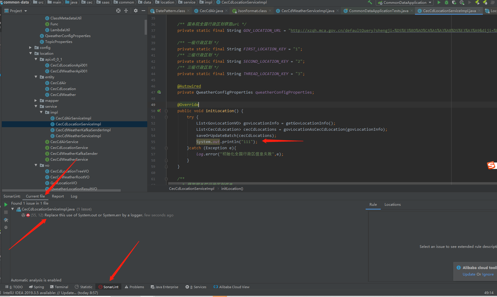Click the profiler run icon with clock

coord(462,2)
